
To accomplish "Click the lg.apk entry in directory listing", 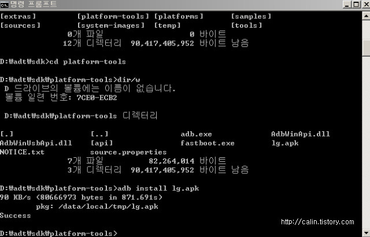I will pyautogui.click(x=285, y=143).
